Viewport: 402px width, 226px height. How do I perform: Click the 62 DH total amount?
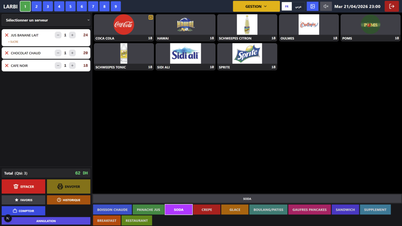[x=82, y=173]
